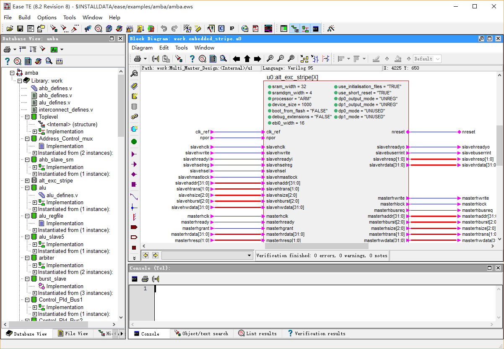
Task: Click the u0:alt_exc_stripe[X] block title
Action: click(292, 77)
